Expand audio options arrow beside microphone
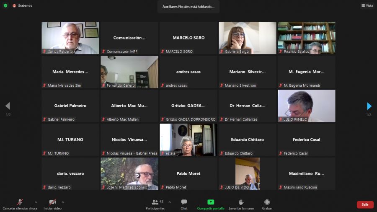 click(x=36, y=202)
